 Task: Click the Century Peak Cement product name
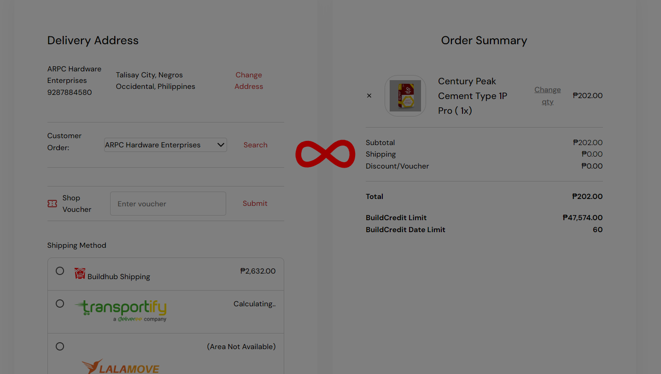(472, 96)
